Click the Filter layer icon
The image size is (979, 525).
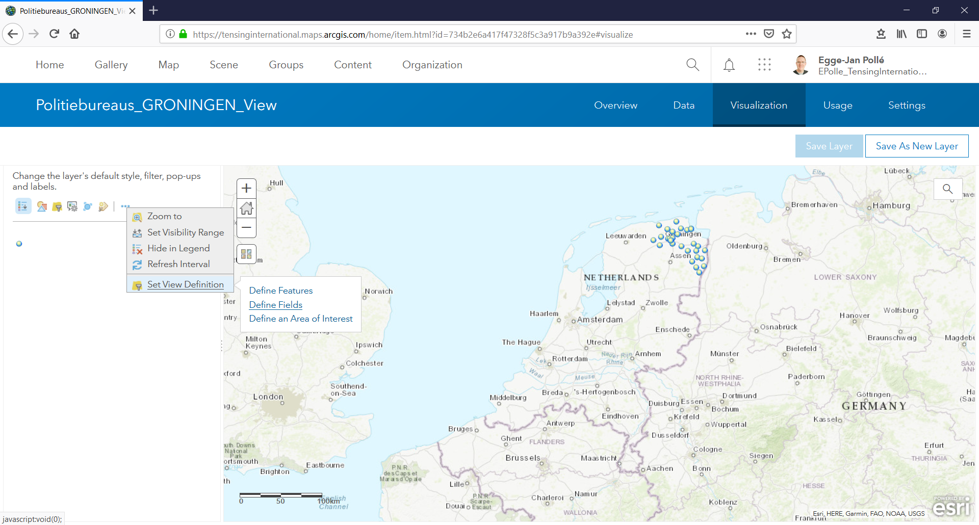click(57, 206)
